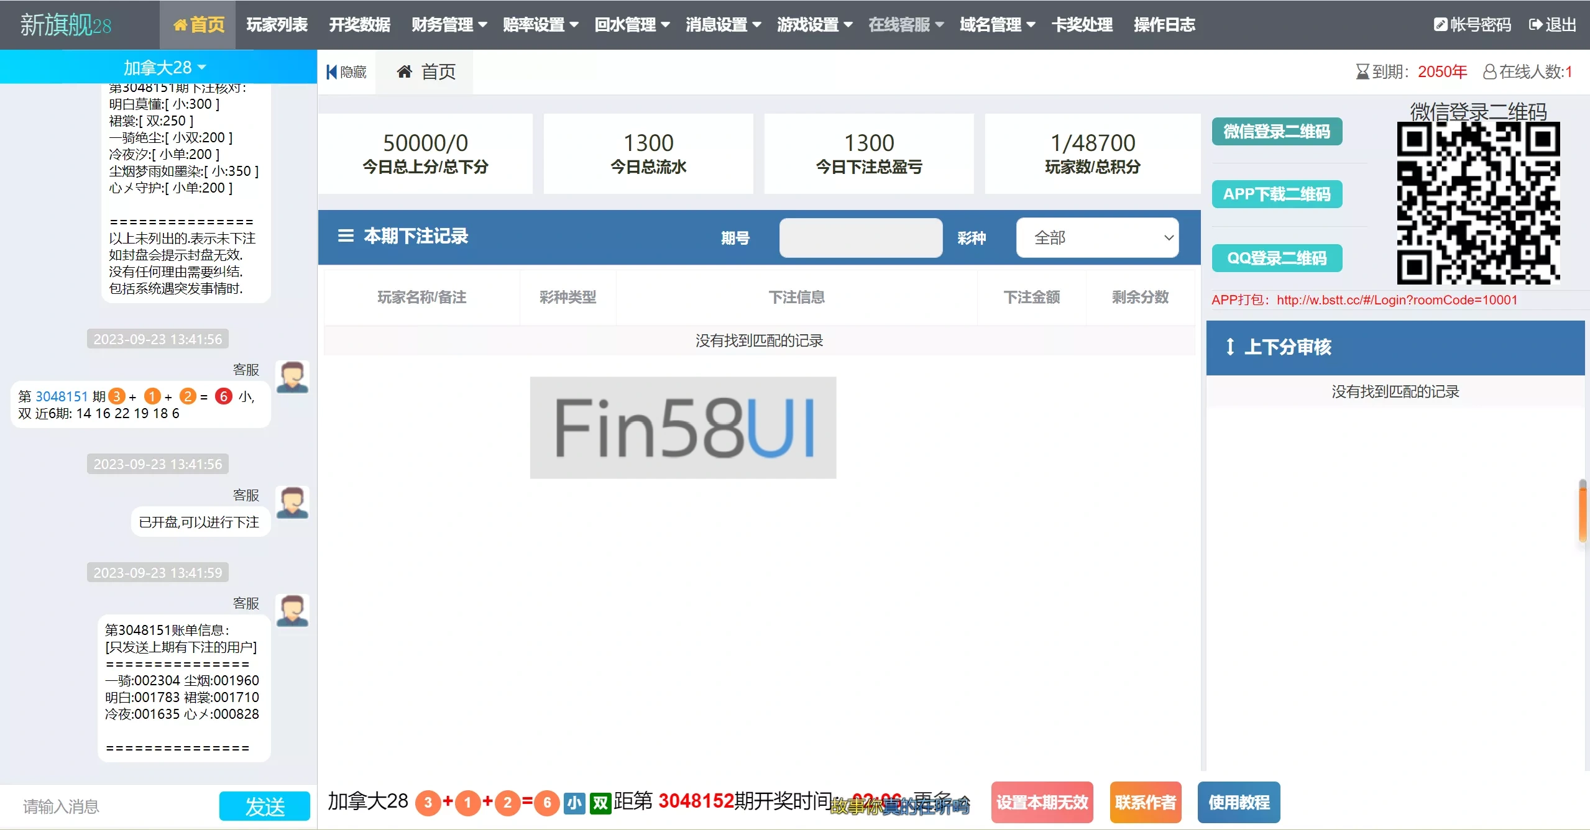Collapse the chat panel via 隐藏 icon
This screenshot has width=1590, height=830.
pos(333,71)
